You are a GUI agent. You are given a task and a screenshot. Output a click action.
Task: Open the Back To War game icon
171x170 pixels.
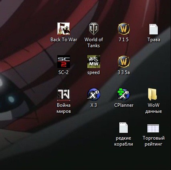click(64, 29)
